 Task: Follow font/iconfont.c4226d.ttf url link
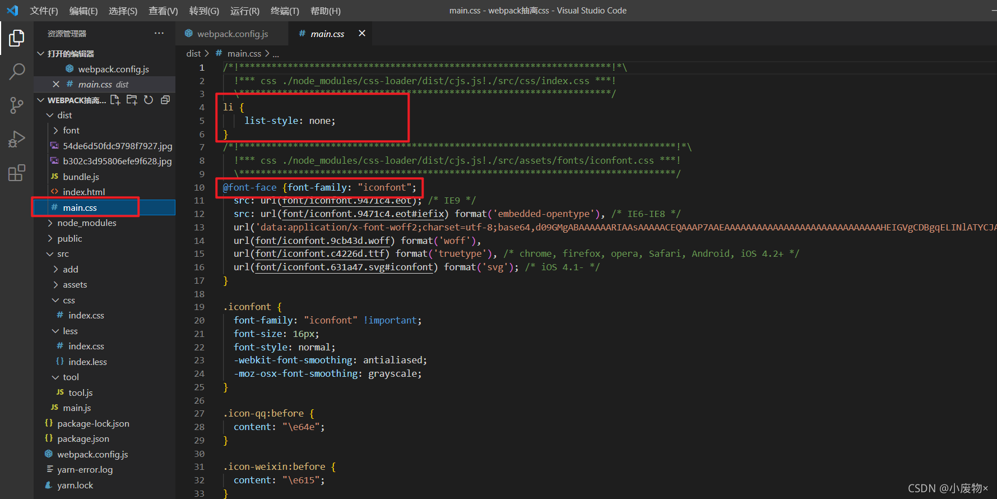pos(320,253)
